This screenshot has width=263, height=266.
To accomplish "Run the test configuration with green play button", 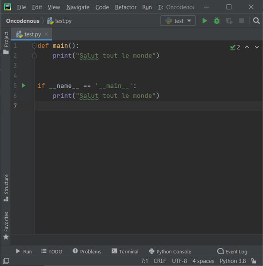I will coord(205,21).
